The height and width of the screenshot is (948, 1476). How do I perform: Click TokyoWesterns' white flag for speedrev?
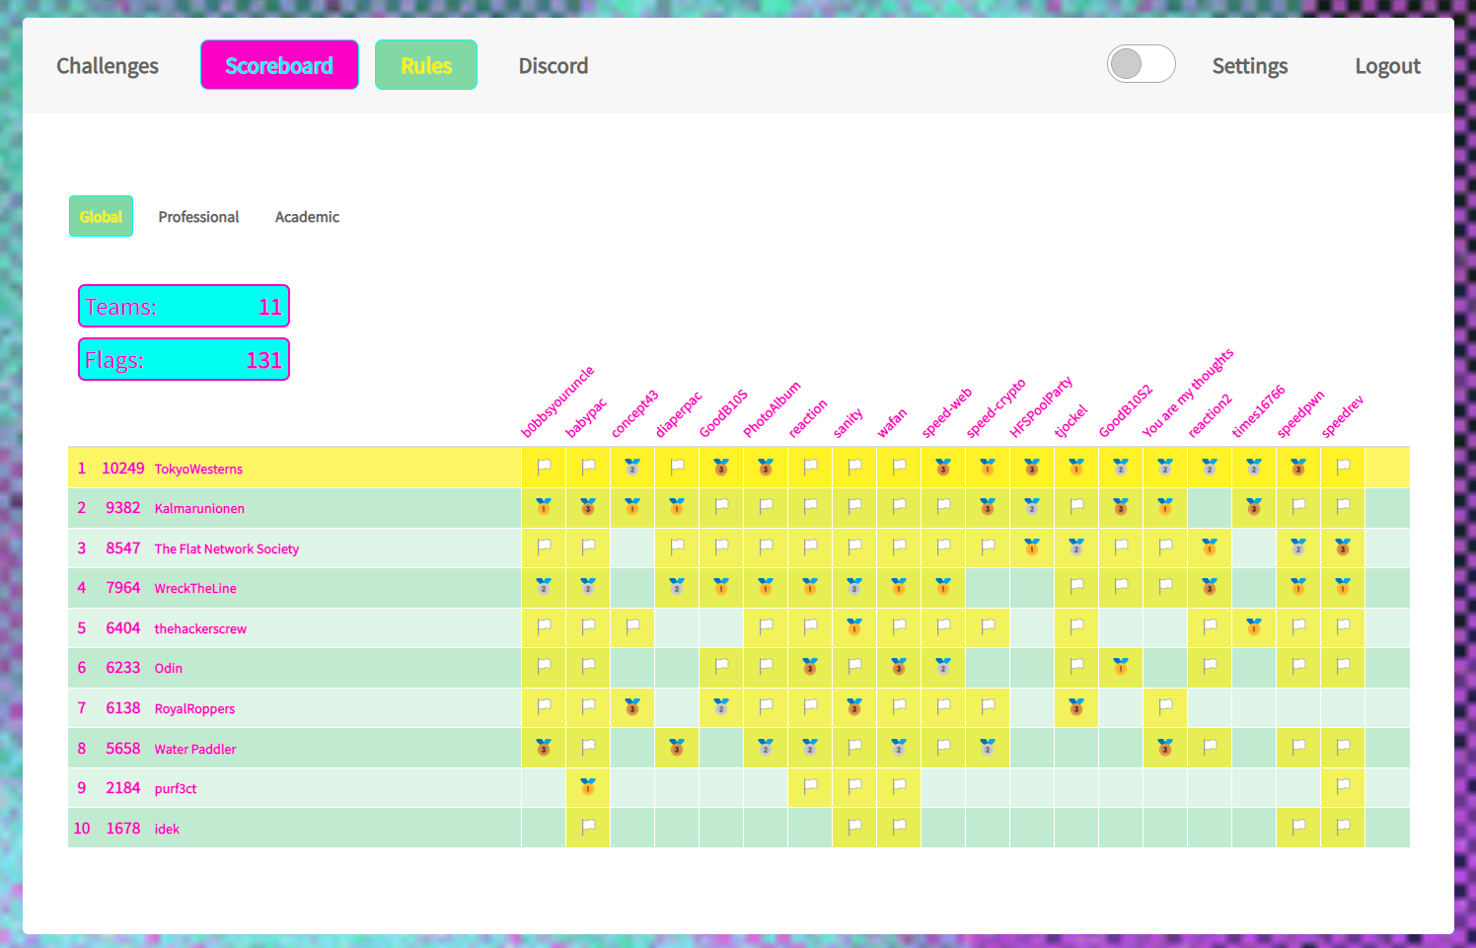click(x=1343, y=468)
